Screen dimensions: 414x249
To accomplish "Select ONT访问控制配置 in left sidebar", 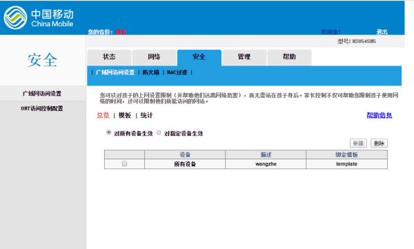I will point(42,108).
